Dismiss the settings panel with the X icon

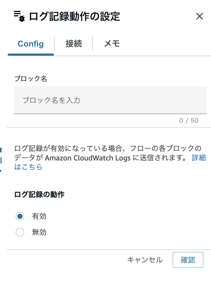tap(200, 17)
